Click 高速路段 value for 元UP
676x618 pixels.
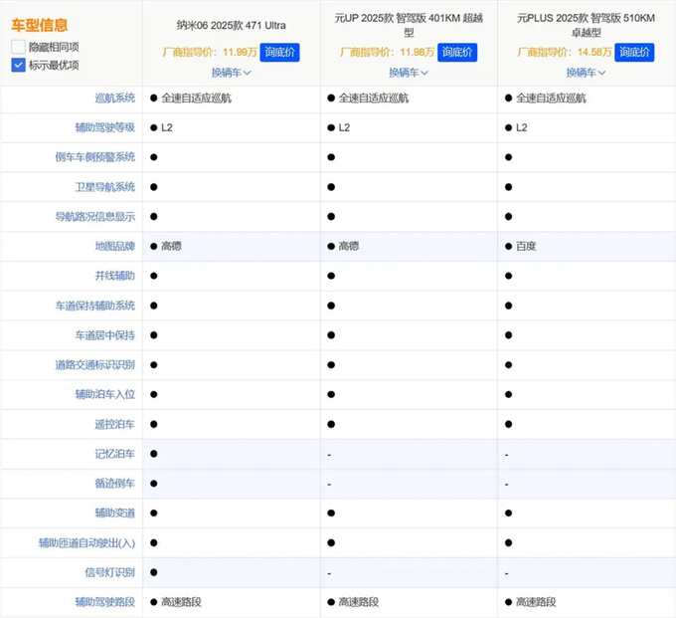point(358,602)
